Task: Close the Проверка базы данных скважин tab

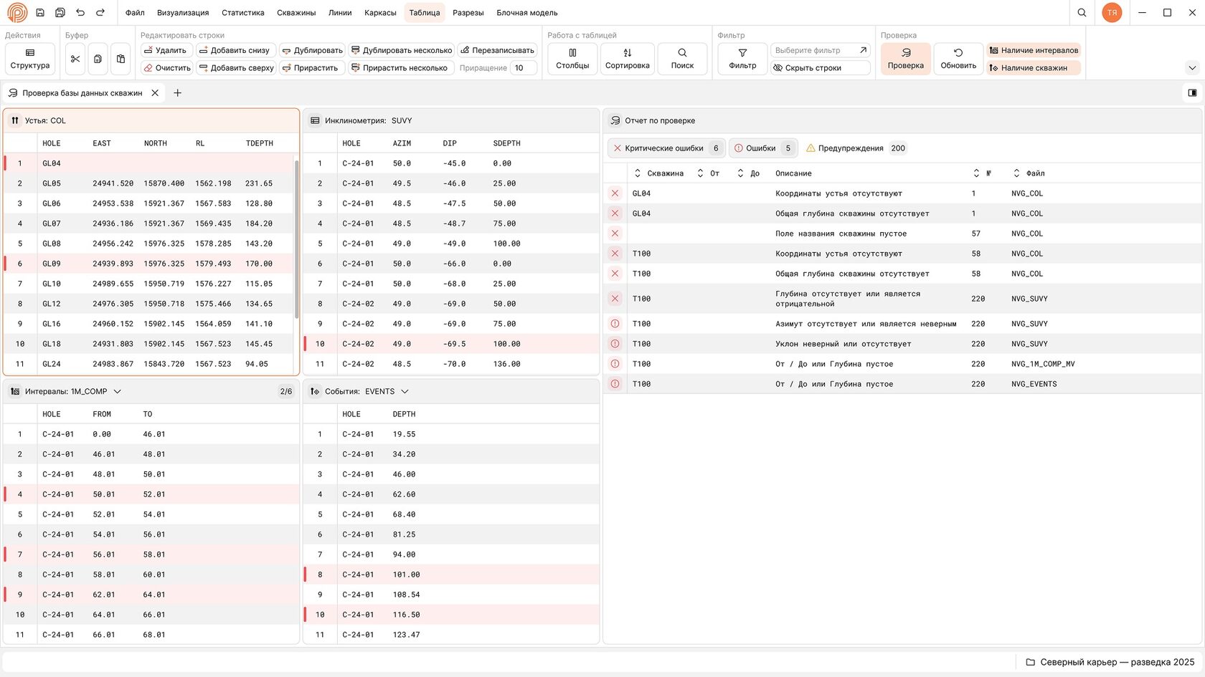Action: (155, 92)
